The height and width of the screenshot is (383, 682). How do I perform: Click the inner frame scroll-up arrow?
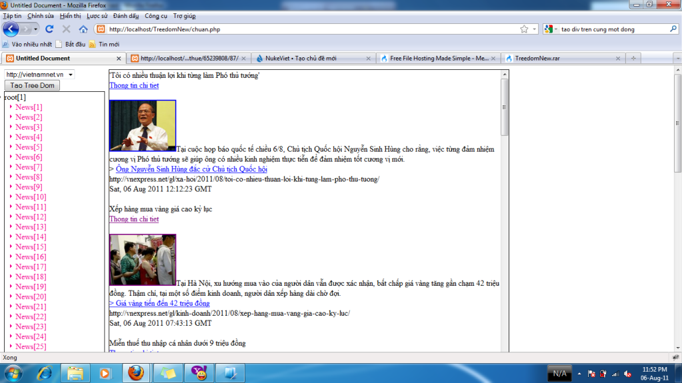(x=505, y=75)
